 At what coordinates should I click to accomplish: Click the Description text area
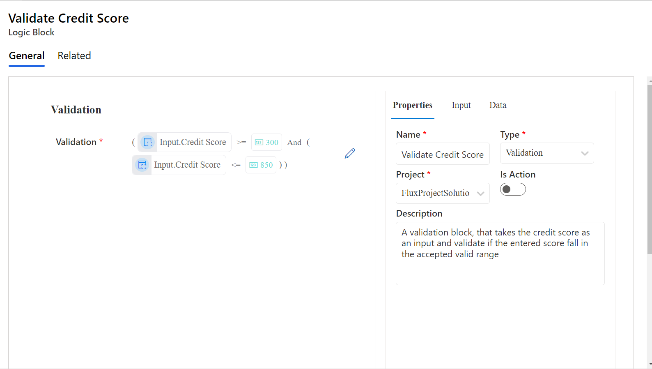click(500, 254)
